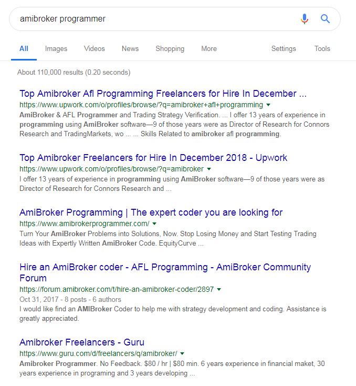Click snippet 'Turn Your AmiBroker Problems into Solutions'

pyautogui.click(x=168, y=239)
